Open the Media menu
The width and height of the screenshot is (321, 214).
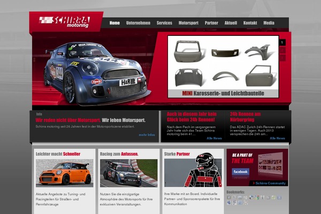pos(269,23)
